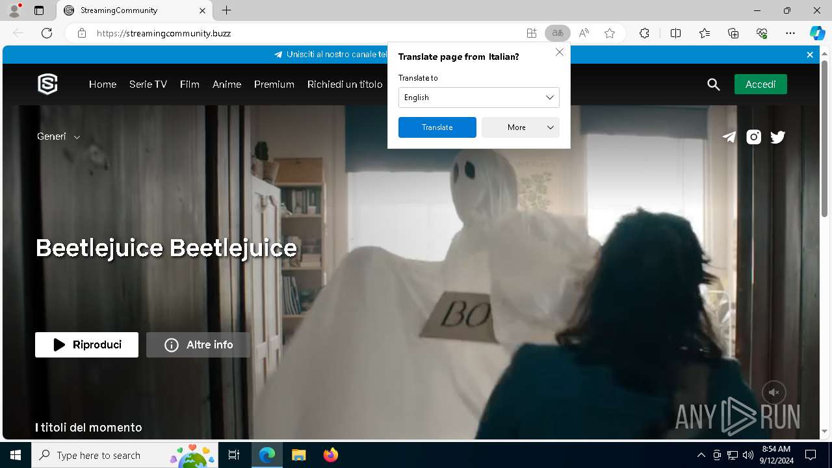Open the Collections icon
The width and height of the screenshot is (832, 468).
[733, 33]
